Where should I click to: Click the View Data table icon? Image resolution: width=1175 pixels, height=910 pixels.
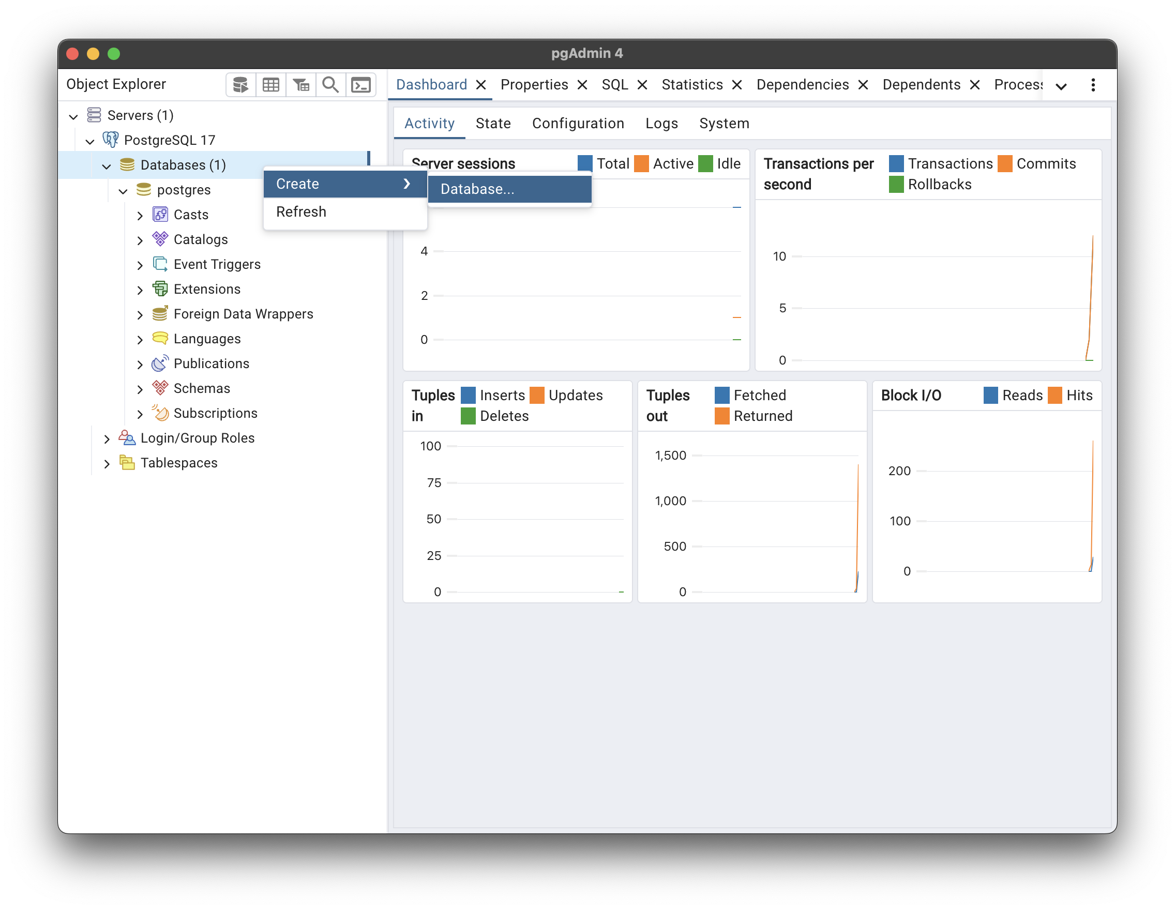[270, 85]
